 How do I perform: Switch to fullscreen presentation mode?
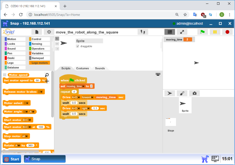(x=182, y=32)
